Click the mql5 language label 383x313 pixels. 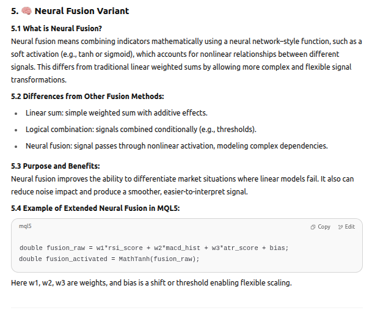point(25,226)
